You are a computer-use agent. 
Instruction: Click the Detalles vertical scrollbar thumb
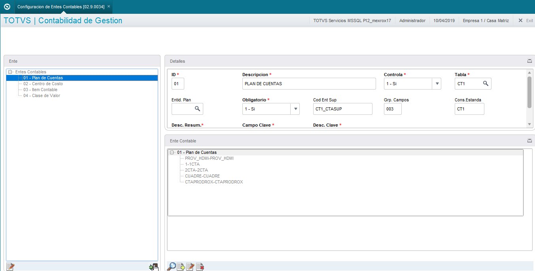coord(529,92)
